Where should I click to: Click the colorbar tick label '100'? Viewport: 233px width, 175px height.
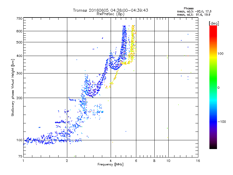pos(220,54)
